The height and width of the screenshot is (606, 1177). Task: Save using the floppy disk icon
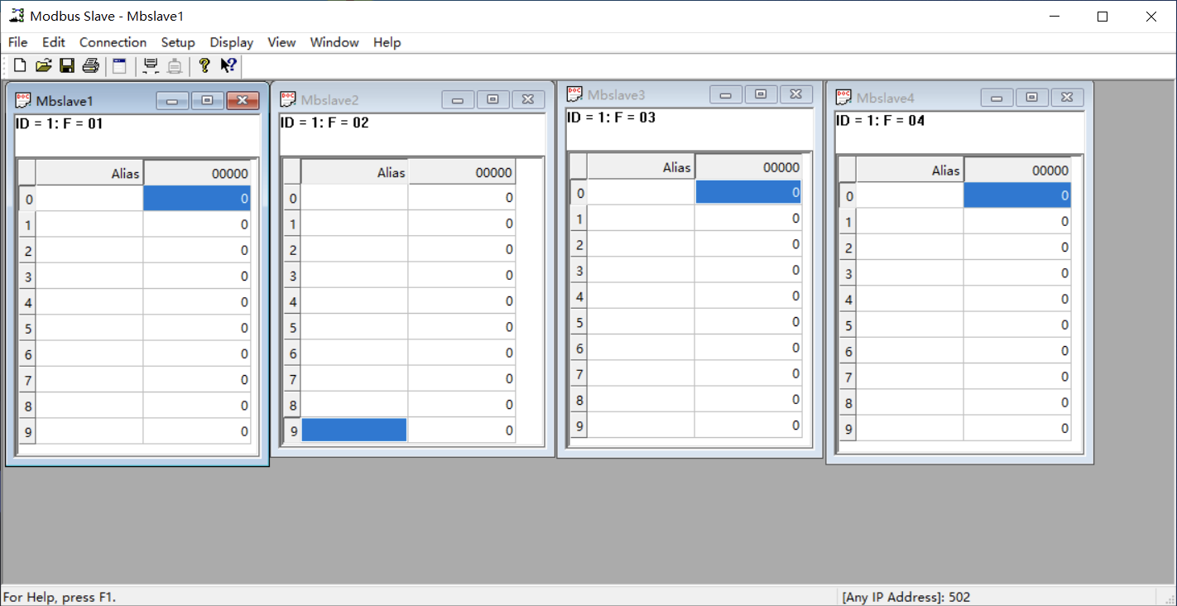click(x=67, y=65)
